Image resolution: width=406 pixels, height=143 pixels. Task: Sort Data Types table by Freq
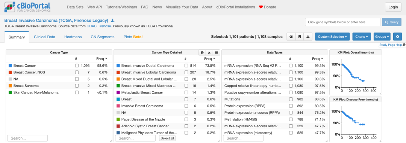(x=318, y=59)
